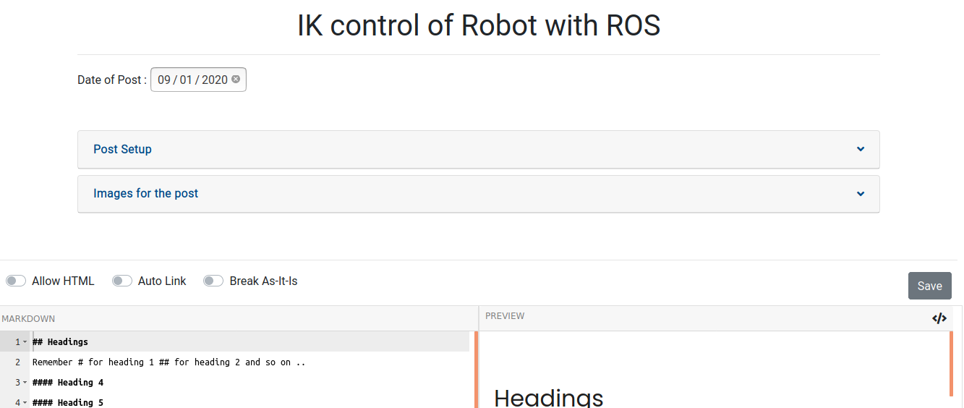
Task: Expand the Images for the post chevron
Action: pos(861,193)
